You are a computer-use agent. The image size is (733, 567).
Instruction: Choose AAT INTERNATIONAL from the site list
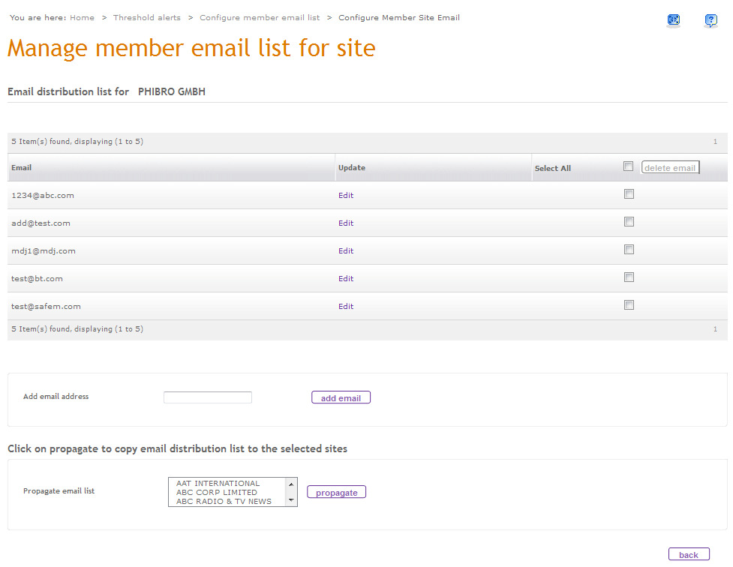pyautogui.click(x=218, y=483)
